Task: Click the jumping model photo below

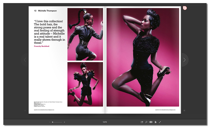Action: (85, 84)
